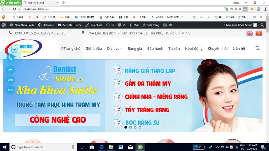The width and height of the screenshot is (269, 151).
Task: Open the Mới admin bar menu
Action: (134, 25)
